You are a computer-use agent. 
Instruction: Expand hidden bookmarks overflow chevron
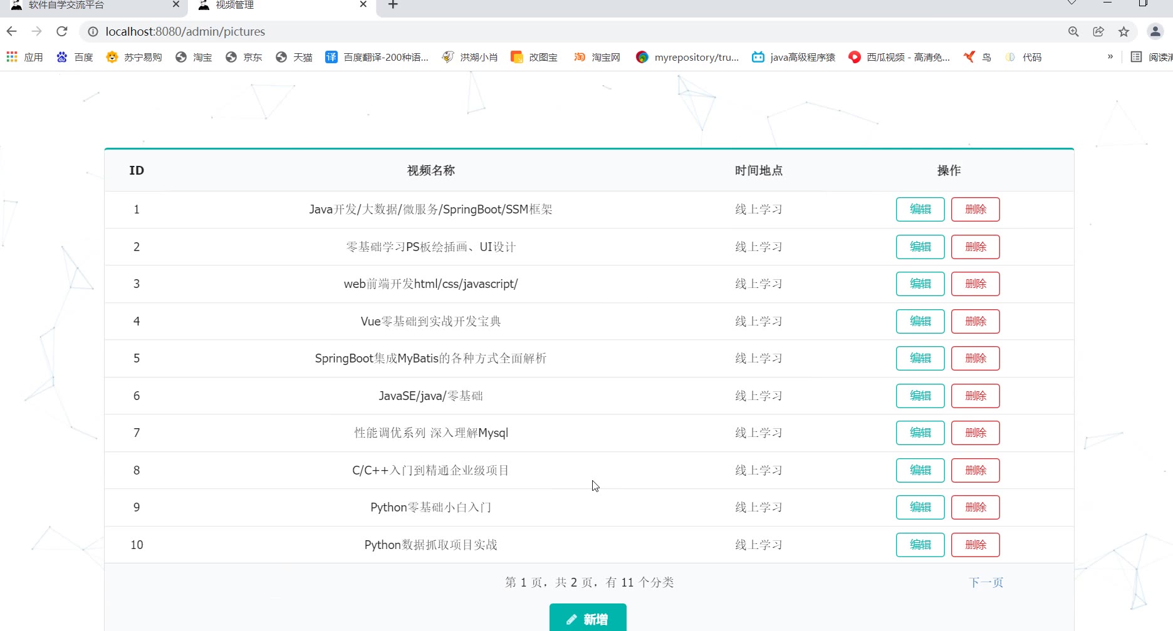[1110, 57]
